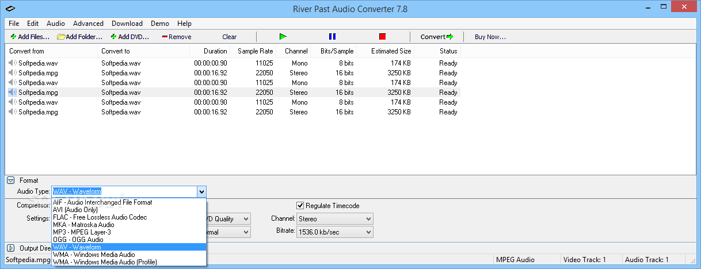
Task: Click the Add Folder toolbar button
Action: 79,37
